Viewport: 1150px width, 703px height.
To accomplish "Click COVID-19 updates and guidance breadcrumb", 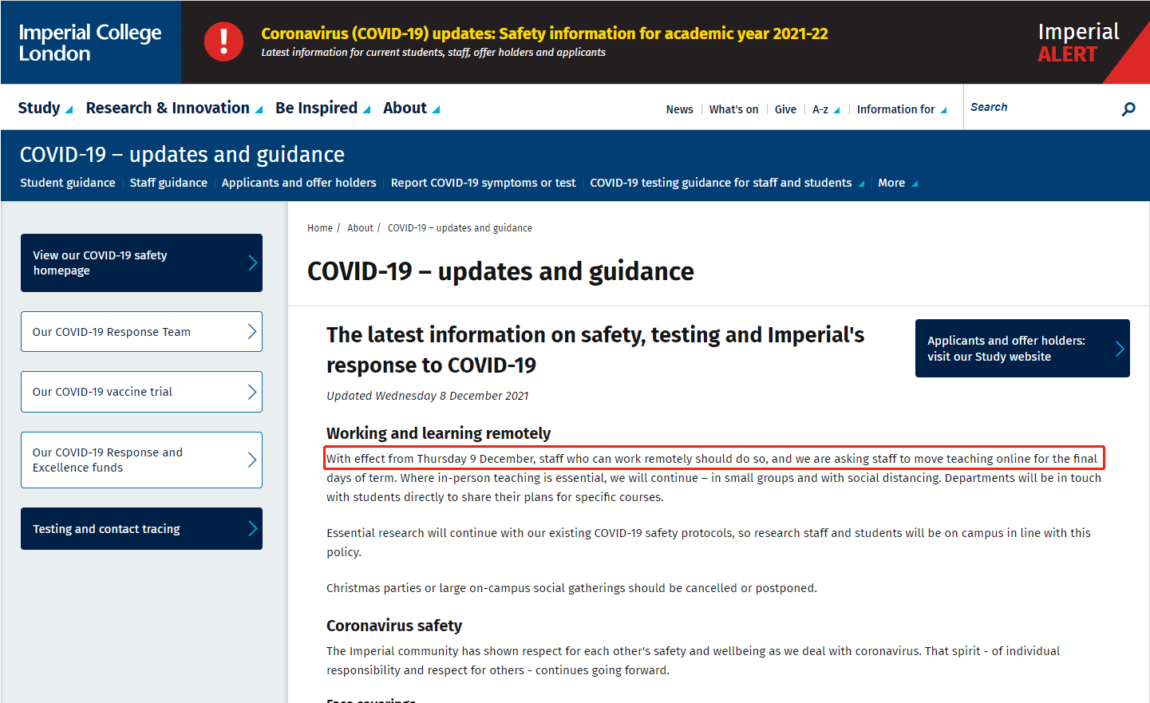I will coord(460,228).
